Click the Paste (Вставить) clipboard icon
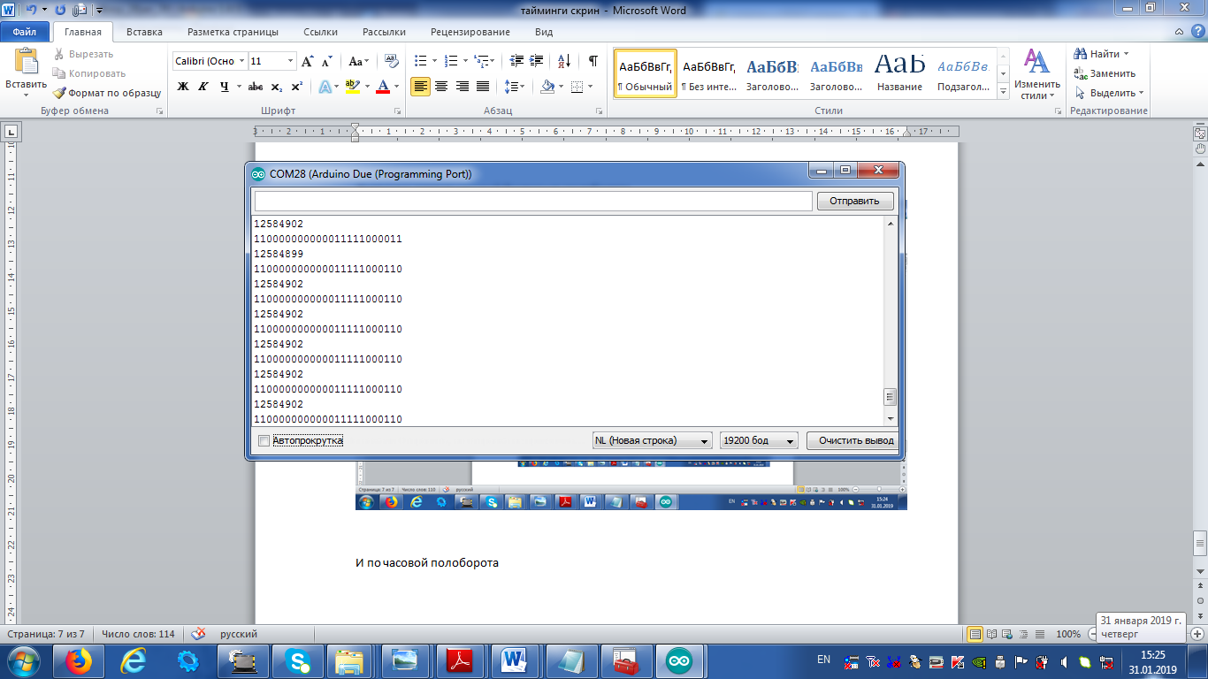 [x=26, y=61]
